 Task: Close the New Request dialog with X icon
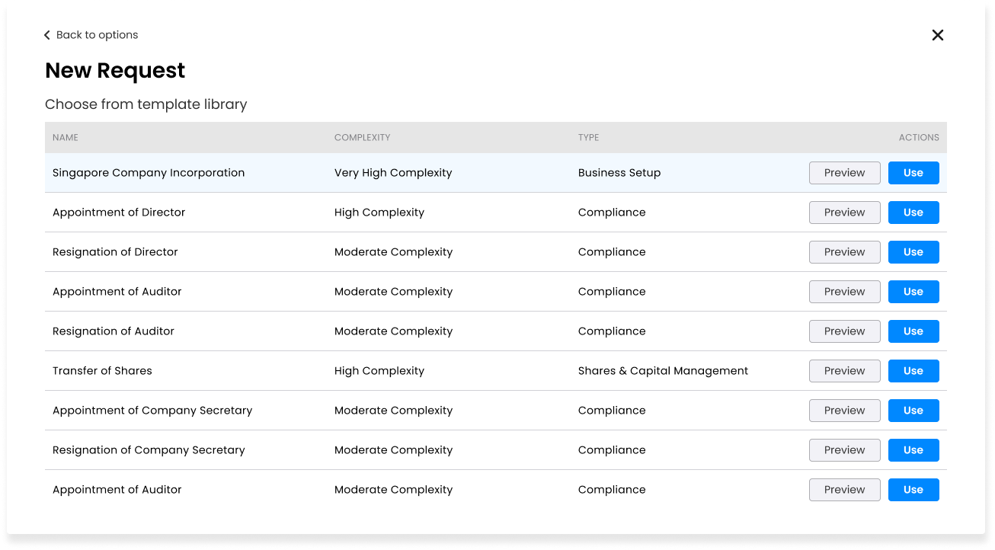pos(938,35)
